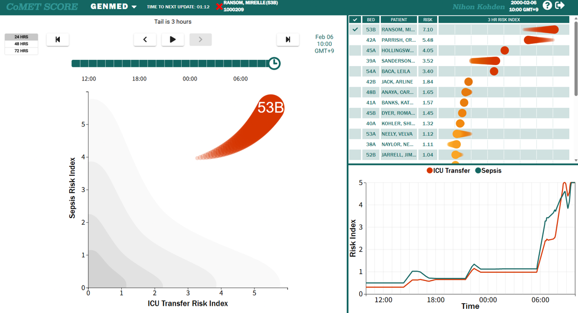
Task: Select patient JARRELL in bed 52B
Action: pos(459,155)
